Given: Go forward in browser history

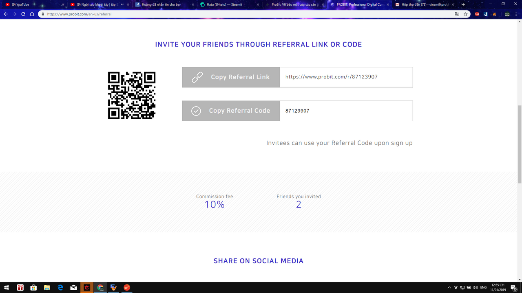Looking at the screenshot, I should [x=15, y=14].
